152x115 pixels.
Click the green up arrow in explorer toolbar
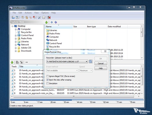tap(46, 22)
